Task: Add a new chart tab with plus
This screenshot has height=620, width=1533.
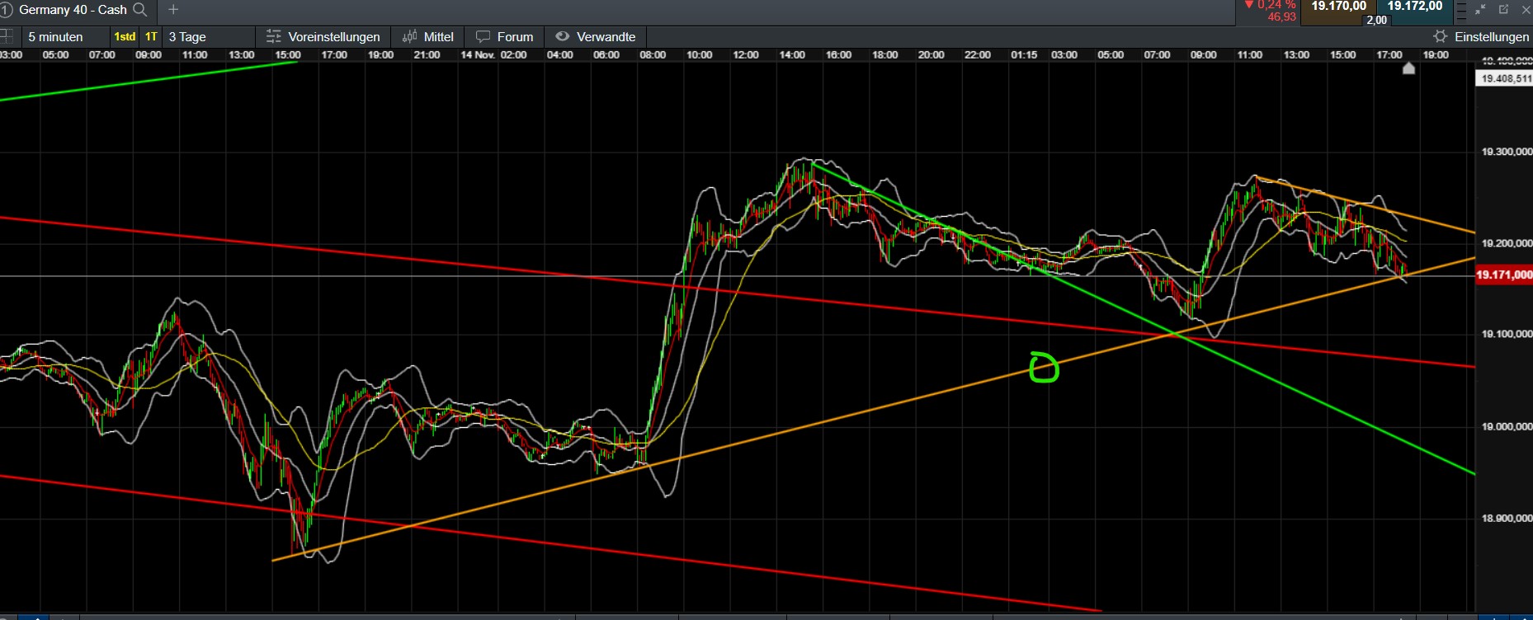Action: (x=173, y=10)
